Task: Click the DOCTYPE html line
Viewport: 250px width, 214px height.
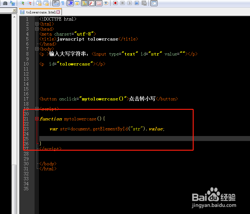Action: click(x=58, y=19)
